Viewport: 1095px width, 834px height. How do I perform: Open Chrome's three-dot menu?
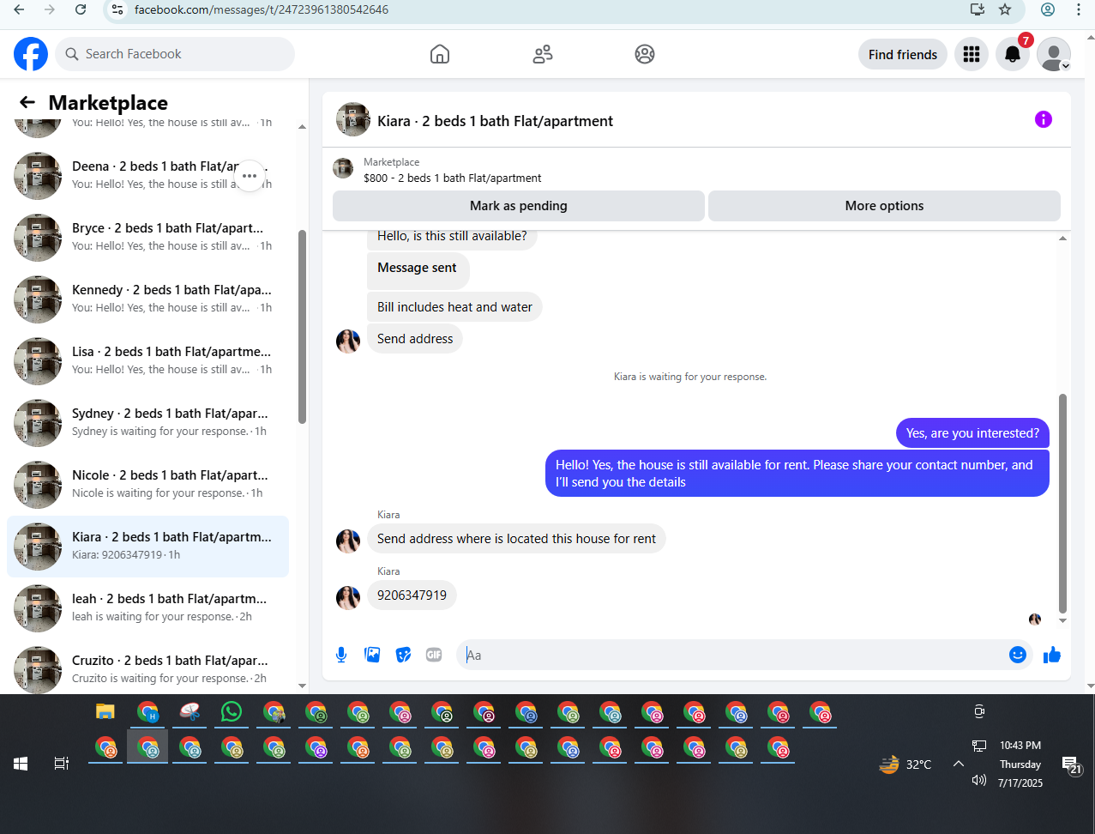coord(1079,9)
